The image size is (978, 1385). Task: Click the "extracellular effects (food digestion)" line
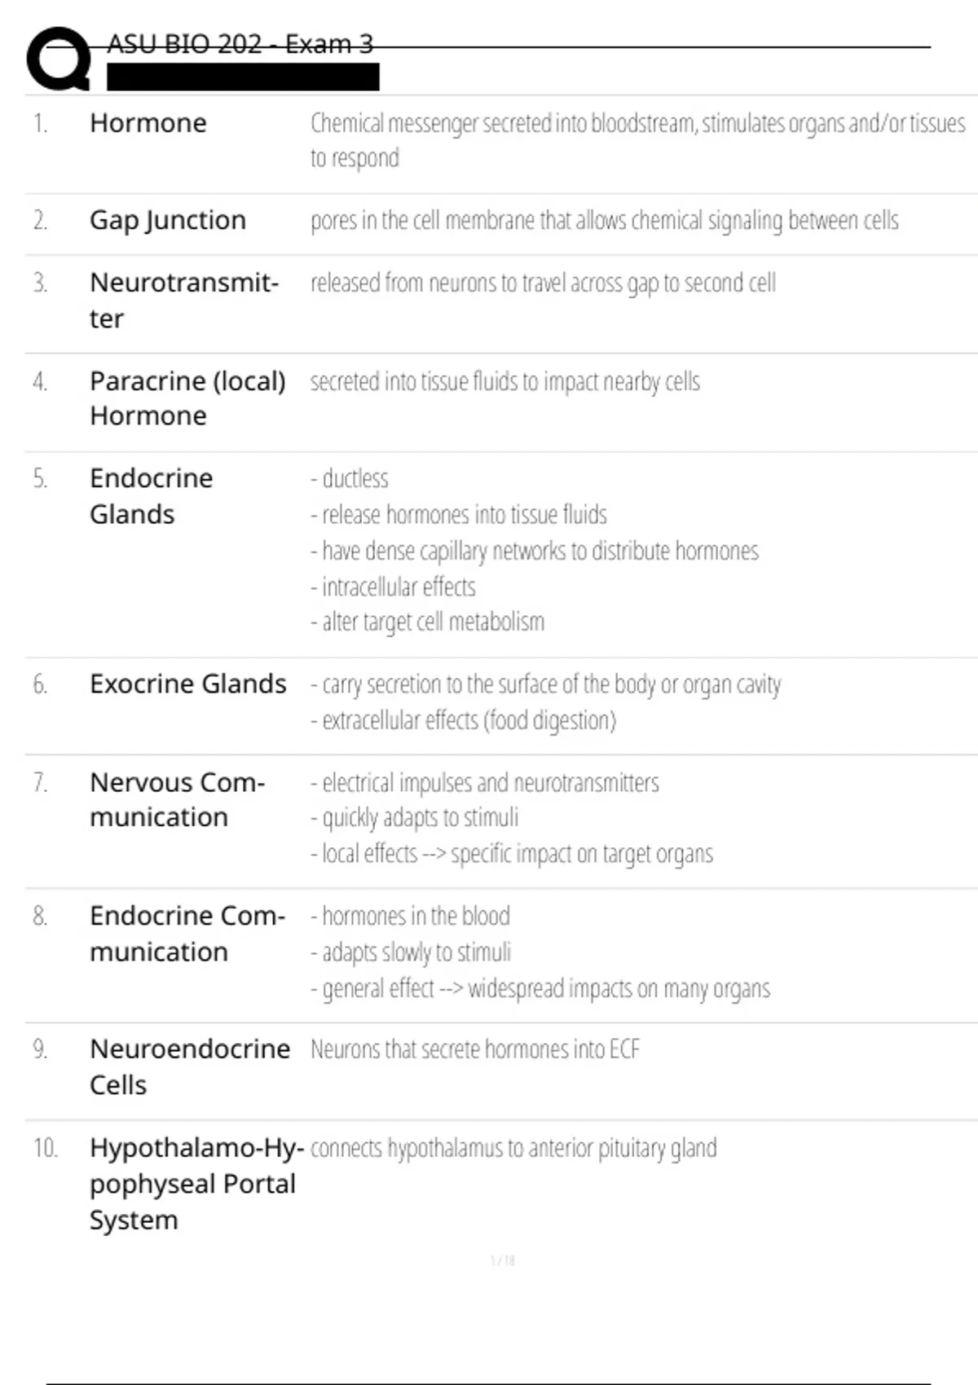pyautogui.click(x=464, y=720)
